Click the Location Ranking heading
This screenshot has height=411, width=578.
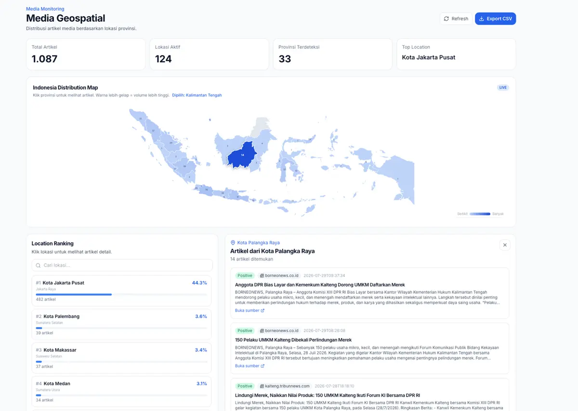tap(53, 244)
